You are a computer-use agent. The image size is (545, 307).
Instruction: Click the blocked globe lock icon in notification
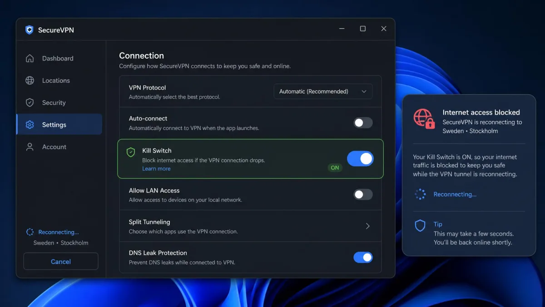424,119
